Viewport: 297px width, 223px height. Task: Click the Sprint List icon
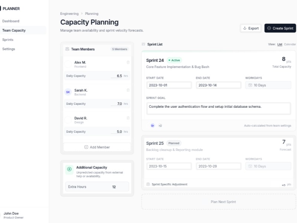tap(143, 44)
